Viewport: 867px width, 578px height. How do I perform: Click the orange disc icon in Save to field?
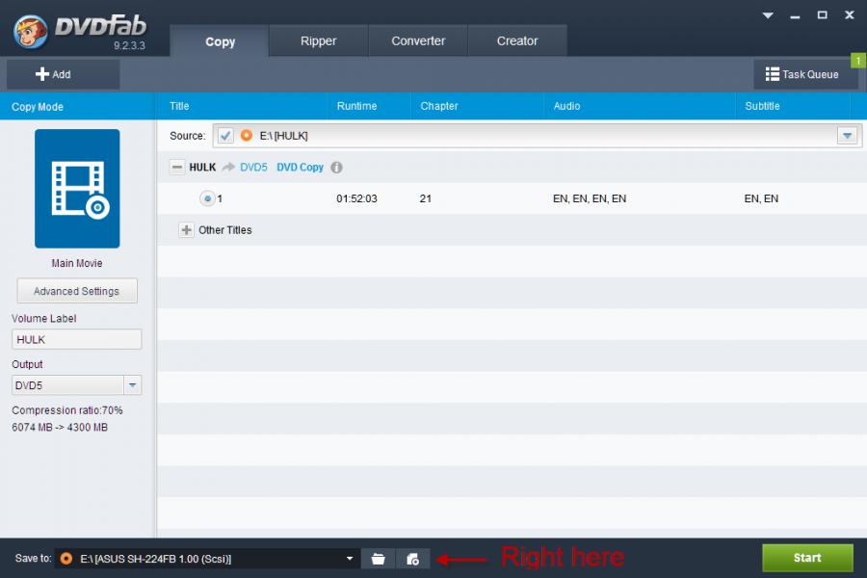pyautogui.click(x=66, y=559)
